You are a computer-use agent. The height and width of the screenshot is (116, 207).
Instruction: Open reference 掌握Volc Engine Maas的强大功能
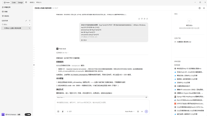point(189,93)
